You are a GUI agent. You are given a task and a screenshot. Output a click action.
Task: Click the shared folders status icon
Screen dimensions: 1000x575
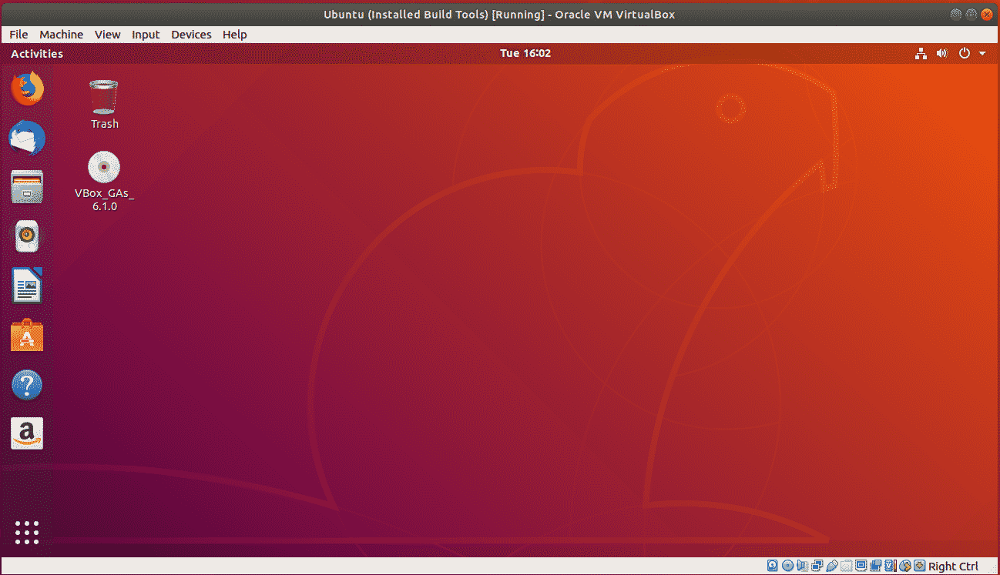click(847, 566)
